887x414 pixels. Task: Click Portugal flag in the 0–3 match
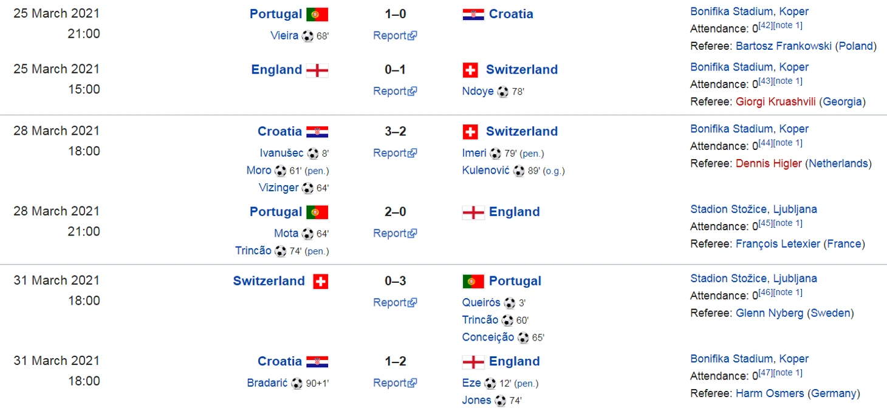pyautogui.click(x=473, y=281)
